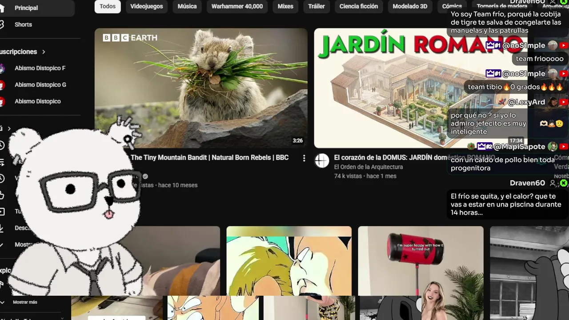Open the blond anime characters Short
Image resolution: width=569 pixels, height=320 pixels.
[x=289, y=261]
